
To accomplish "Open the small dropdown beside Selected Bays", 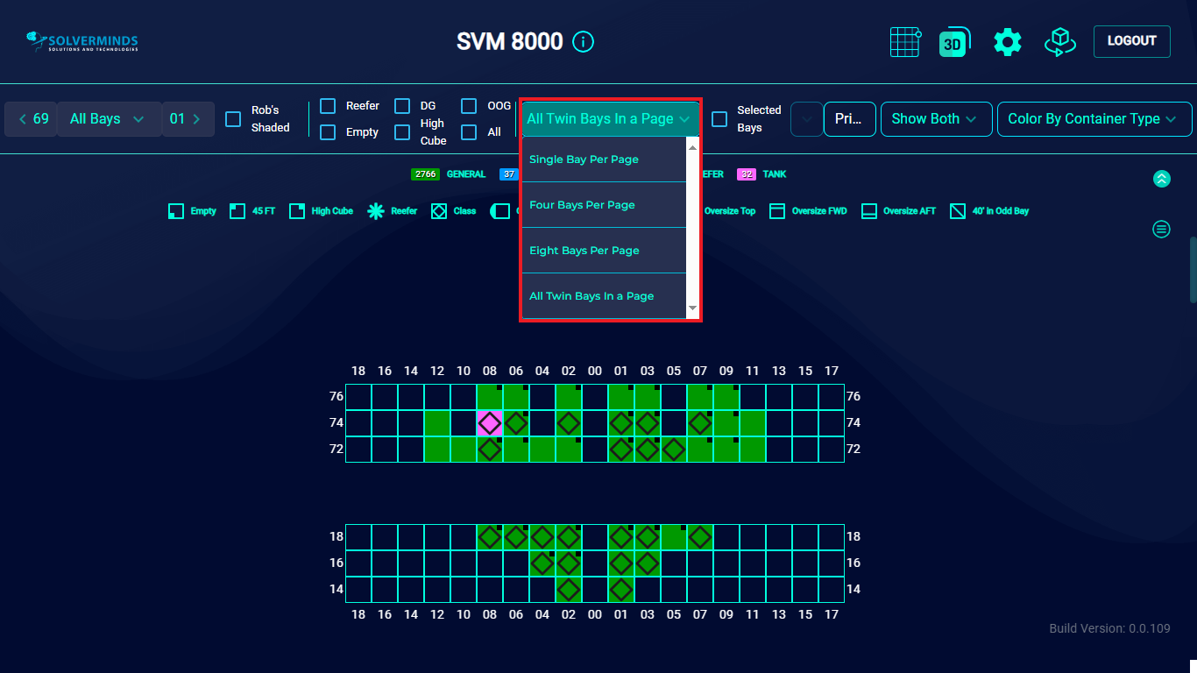I will point(806,119).
